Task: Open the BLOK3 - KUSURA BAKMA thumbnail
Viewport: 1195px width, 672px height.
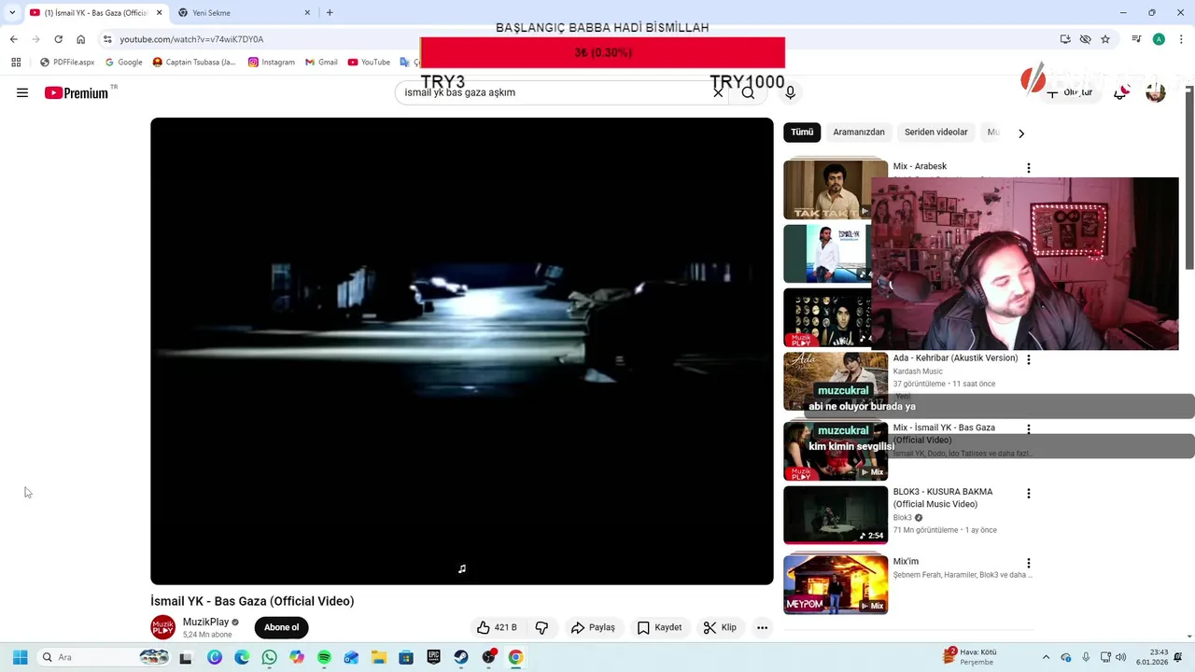Action: (x=836, y=514)
